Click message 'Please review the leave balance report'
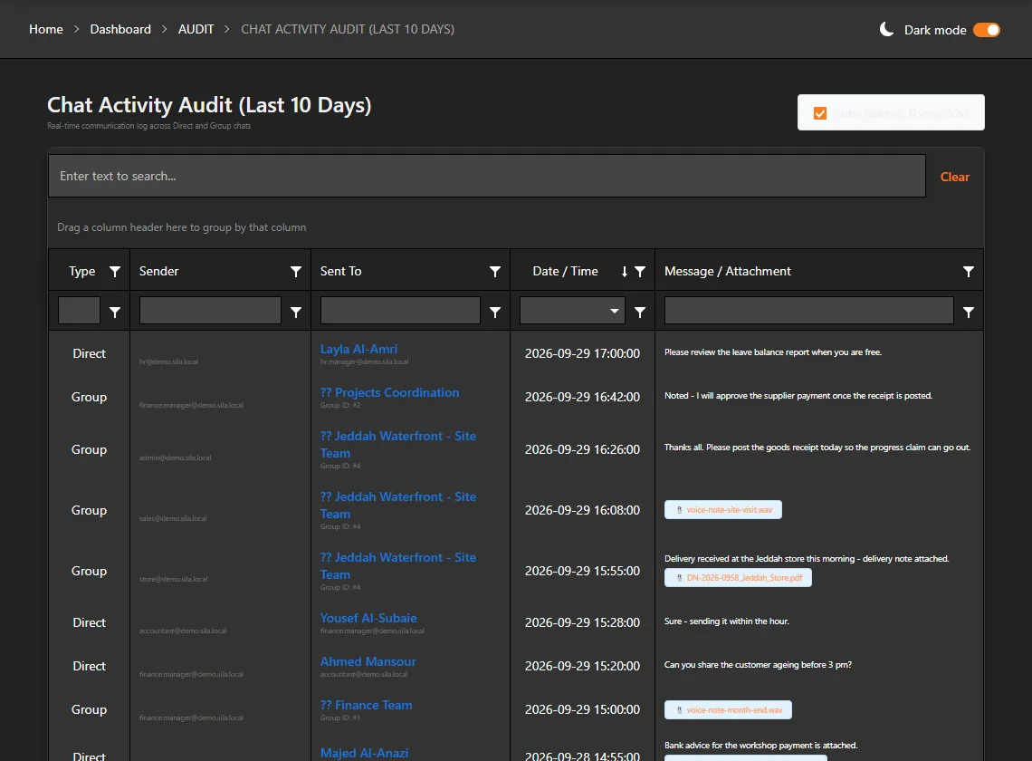 click(x=773, y=352)
